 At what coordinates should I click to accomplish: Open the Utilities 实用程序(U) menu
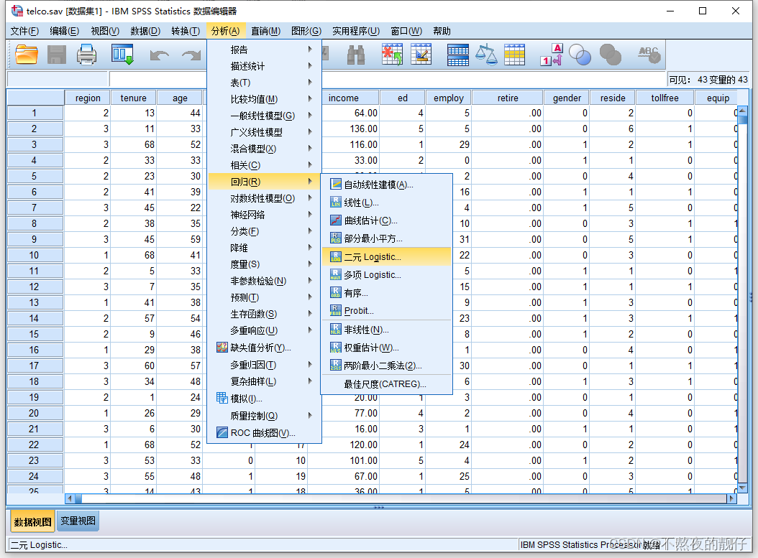tap(356, 31)
